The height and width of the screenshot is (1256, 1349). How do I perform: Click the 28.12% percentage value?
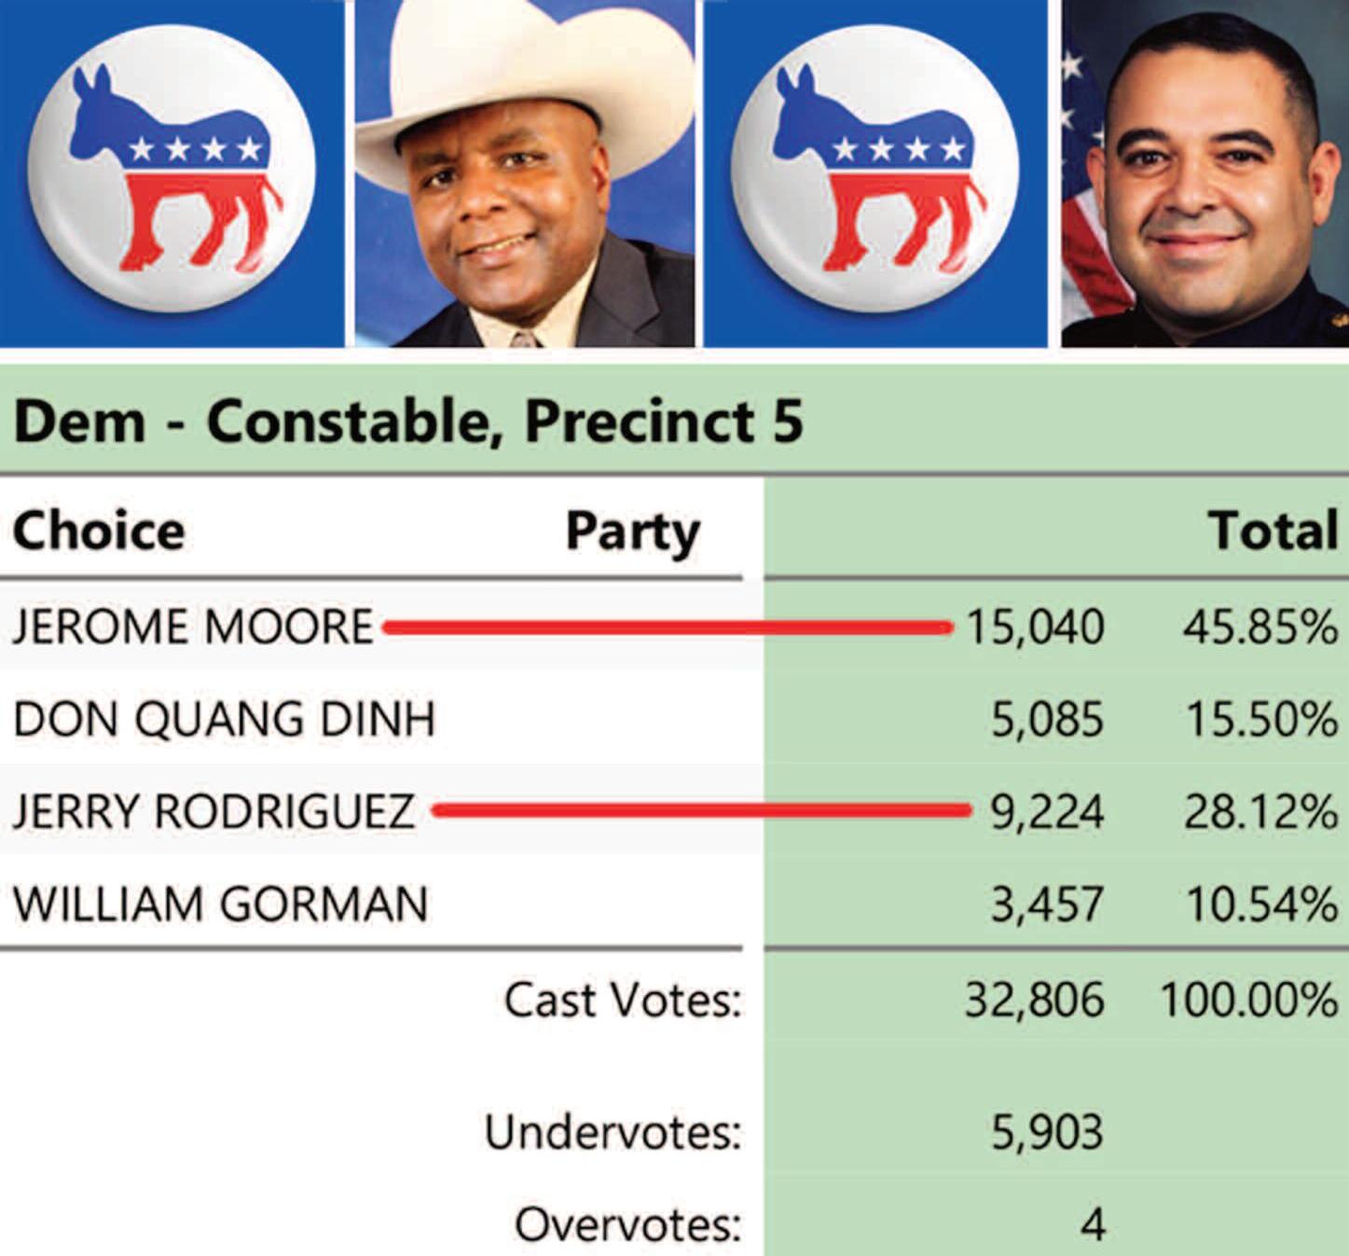[1261, 811]
